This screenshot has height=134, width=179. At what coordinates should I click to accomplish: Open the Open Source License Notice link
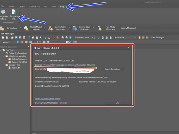(48, 99)
